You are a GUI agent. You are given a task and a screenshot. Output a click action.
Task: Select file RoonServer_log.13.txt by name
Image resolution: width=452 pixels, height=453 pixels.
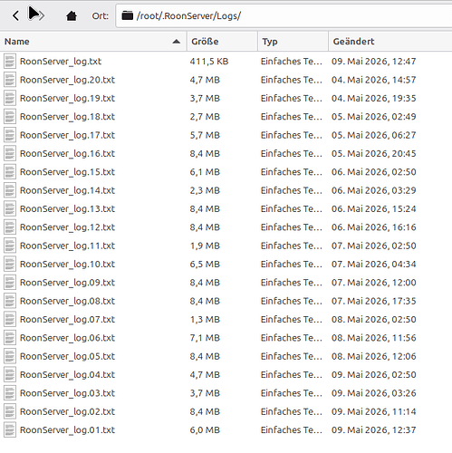(x=67, y=209)
